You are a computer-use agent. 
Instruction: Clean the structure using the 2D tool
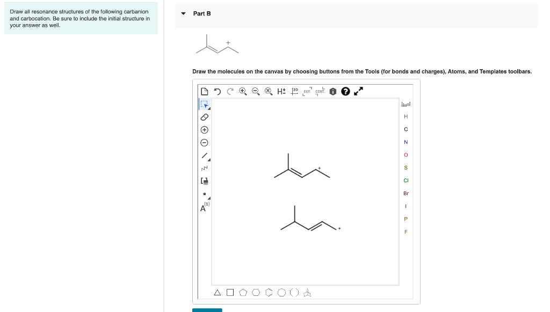coord(294,91)
